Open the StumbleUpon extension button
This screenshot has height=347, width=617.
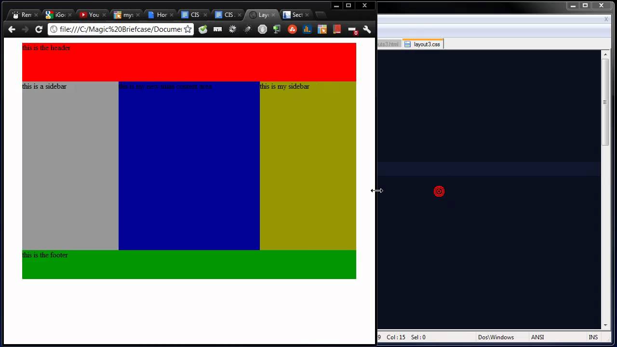coord(292,29)
